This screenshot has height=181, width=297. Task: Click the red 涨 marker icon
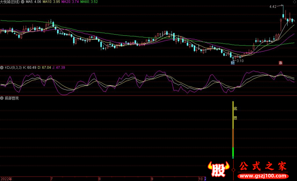tap(281, 63)
